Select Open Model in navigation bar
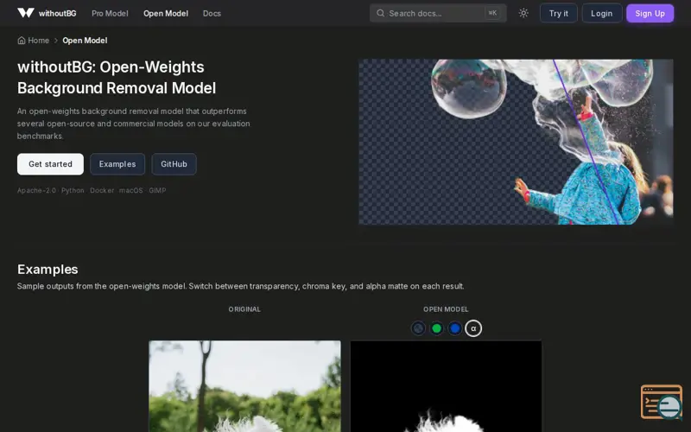 coord(166,13)
